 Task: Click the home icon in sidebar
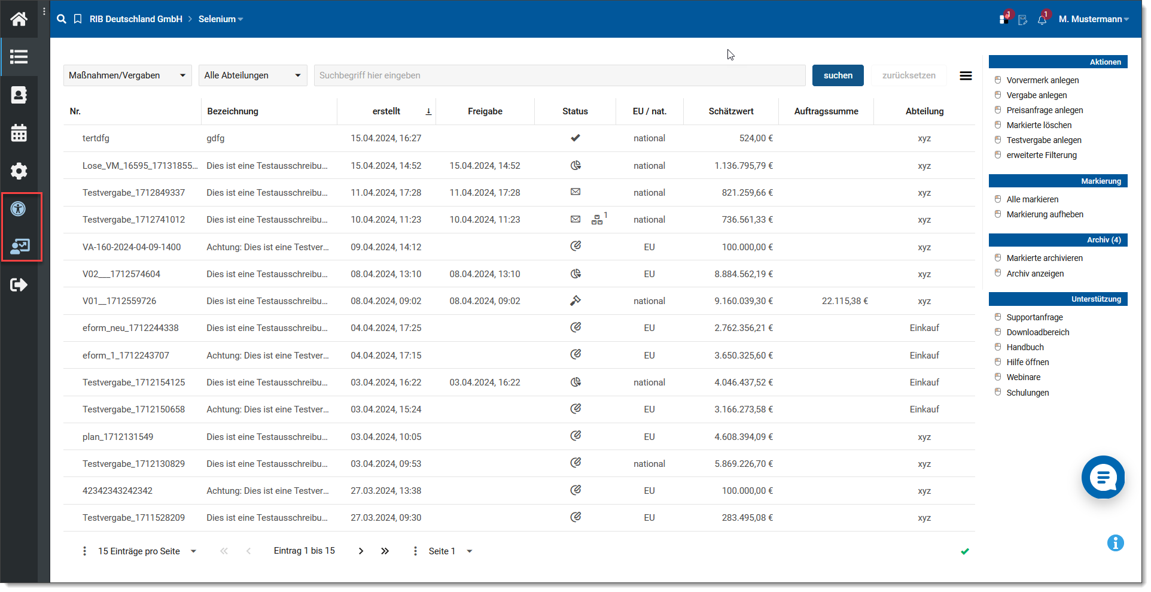click(x=19, y=19)
